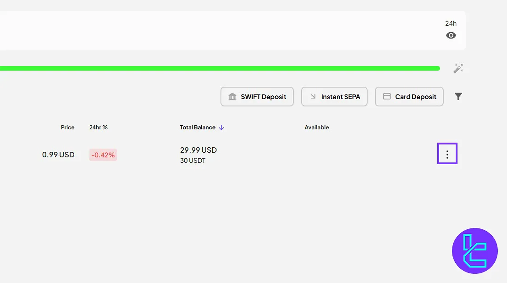Click the SWIFT Deposit button
This screenshot has width=507, height=283.
257,96
